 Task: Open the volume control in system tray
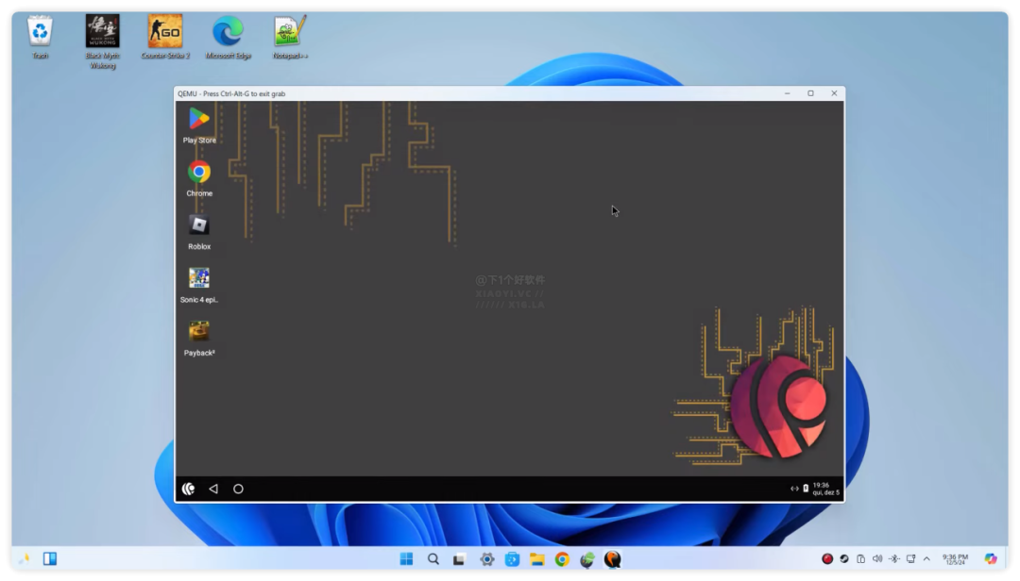click(876, 559)
